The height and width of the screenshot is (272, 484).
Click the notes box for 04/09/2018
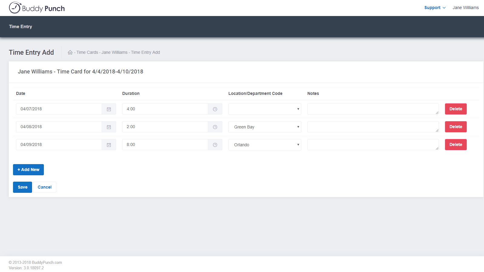click(373, 145)
